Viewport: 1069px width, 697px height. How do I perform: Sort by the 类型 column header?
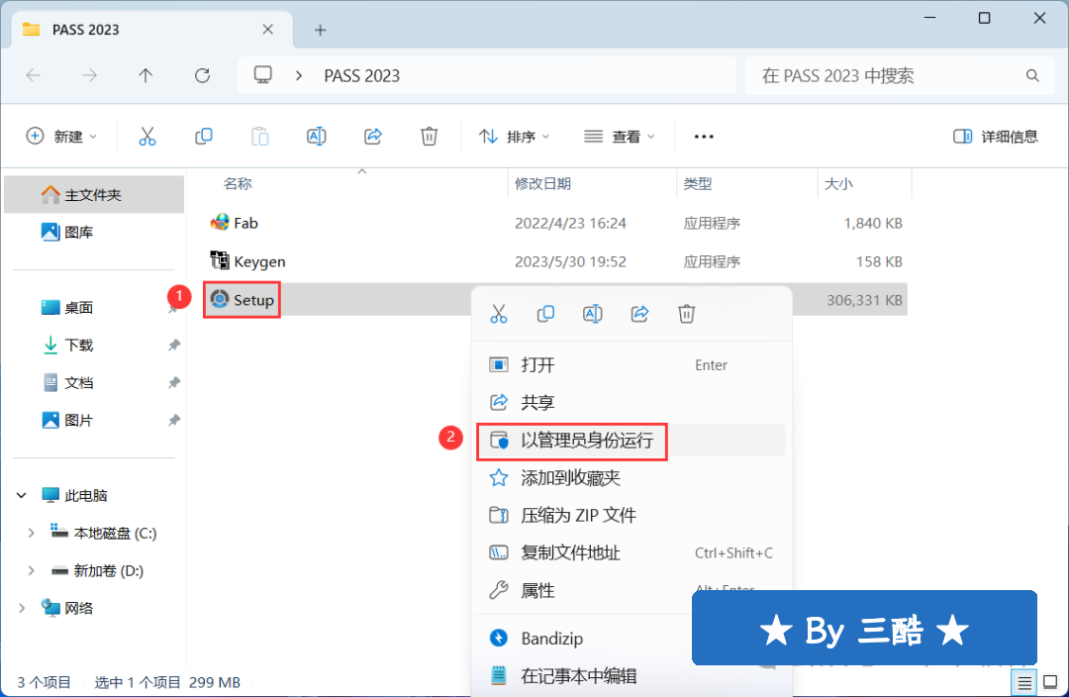pos(698,183)
